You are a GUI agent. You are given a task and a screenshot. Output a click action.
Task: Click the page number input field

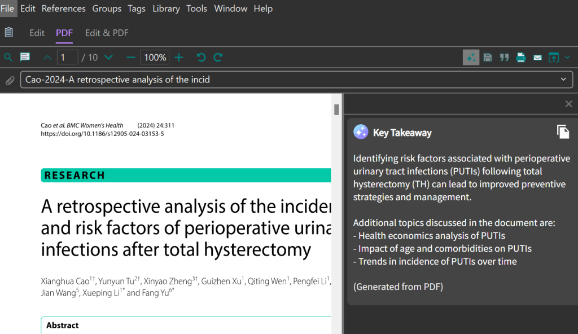67,57
